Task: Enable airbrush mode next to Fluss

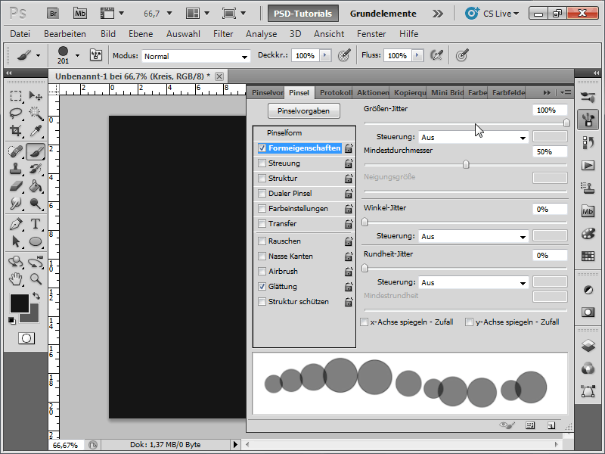Action: coord(436,55)
